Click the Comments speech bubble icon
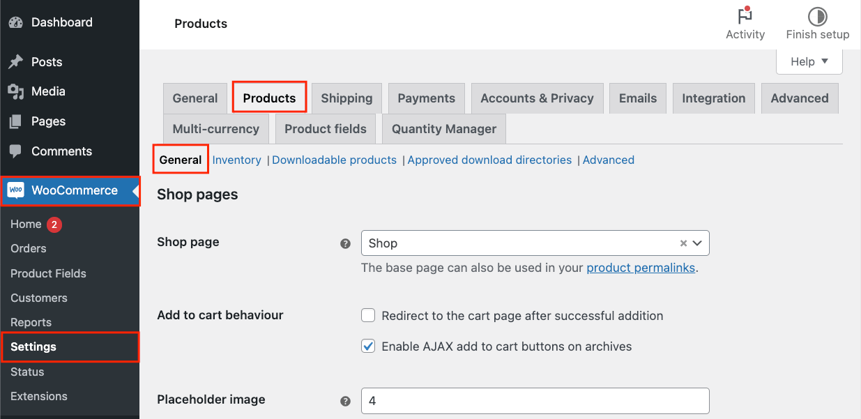Viewport: 861px width, 419px height. [x=15, y=151]
